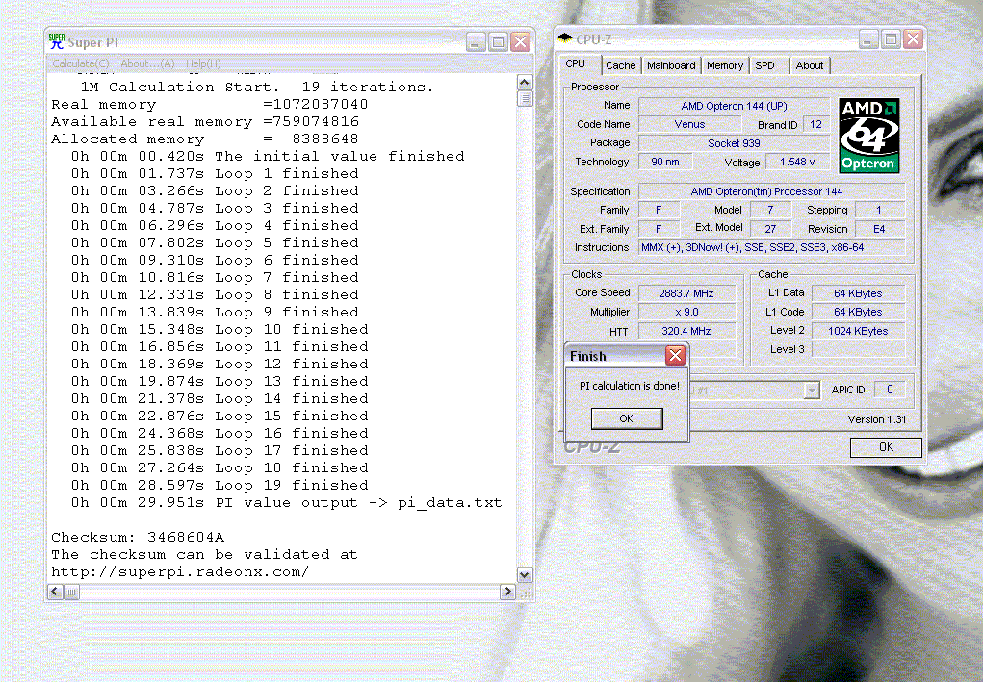Image resolution: width=983 pixels, height=682 pixels.
Task: Click the CPU-Z title bar chip icon
Action: point(565,38)
